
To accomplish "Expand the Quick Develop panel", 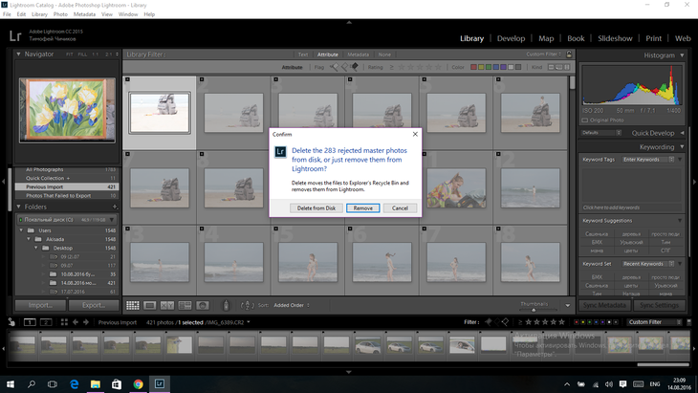I will [682, 133].
